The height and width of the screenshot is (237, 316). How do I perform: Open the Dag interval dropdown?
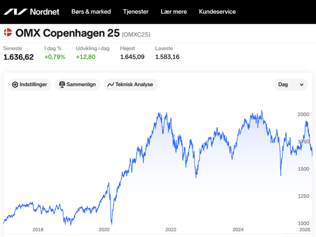tap(291, 84)
